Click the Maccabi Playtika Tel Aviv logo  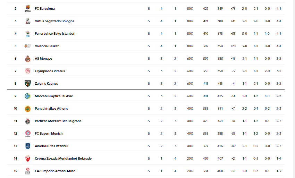point(28,96)
